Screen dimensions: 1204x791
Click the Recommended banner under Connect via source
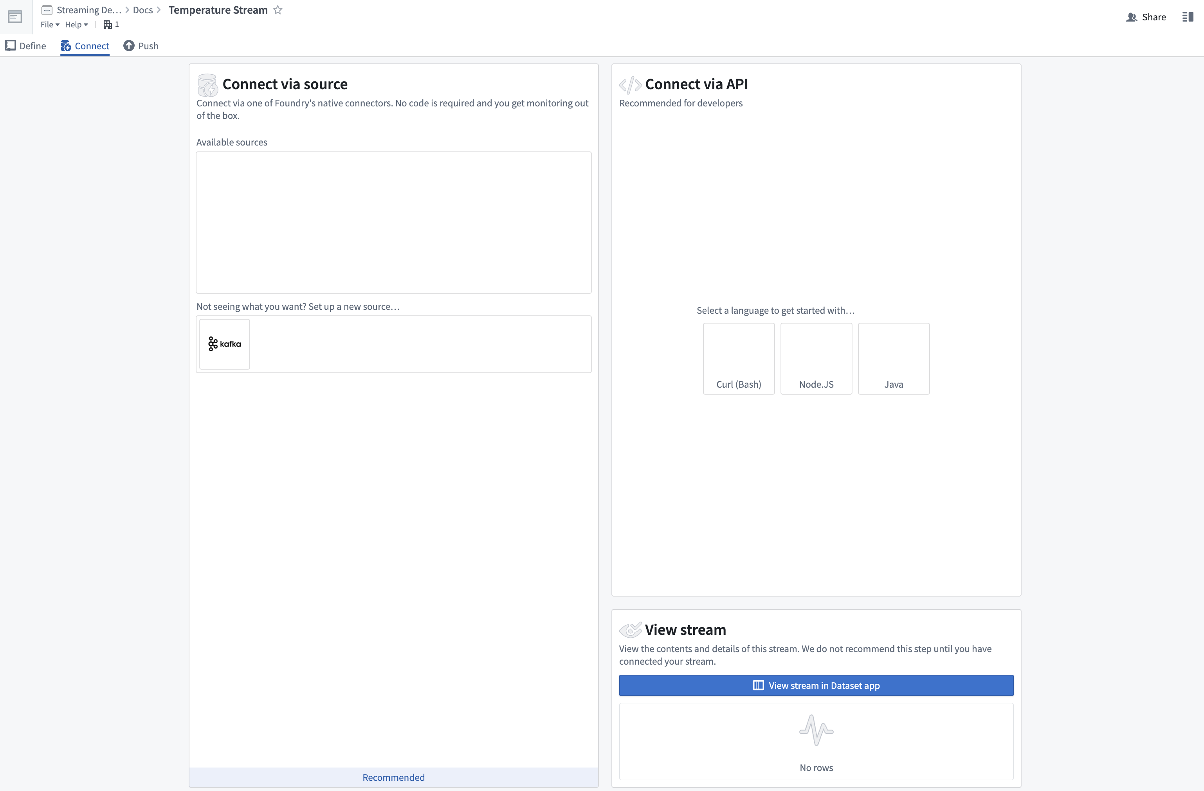[x=394, y=777]
